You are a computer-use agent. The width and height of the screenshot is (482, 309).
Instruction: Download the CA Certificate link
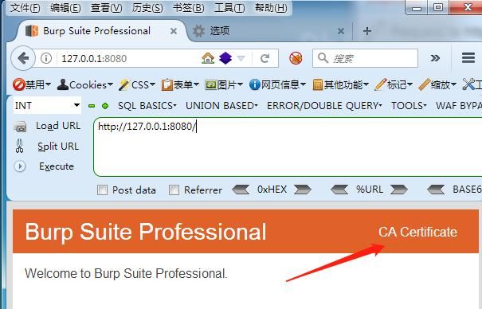pyautogui.click(x=417, y=232)
